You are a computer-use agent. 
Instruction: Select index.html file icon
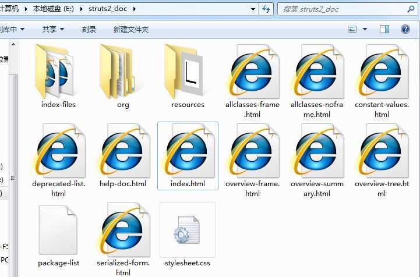(188, 150)
